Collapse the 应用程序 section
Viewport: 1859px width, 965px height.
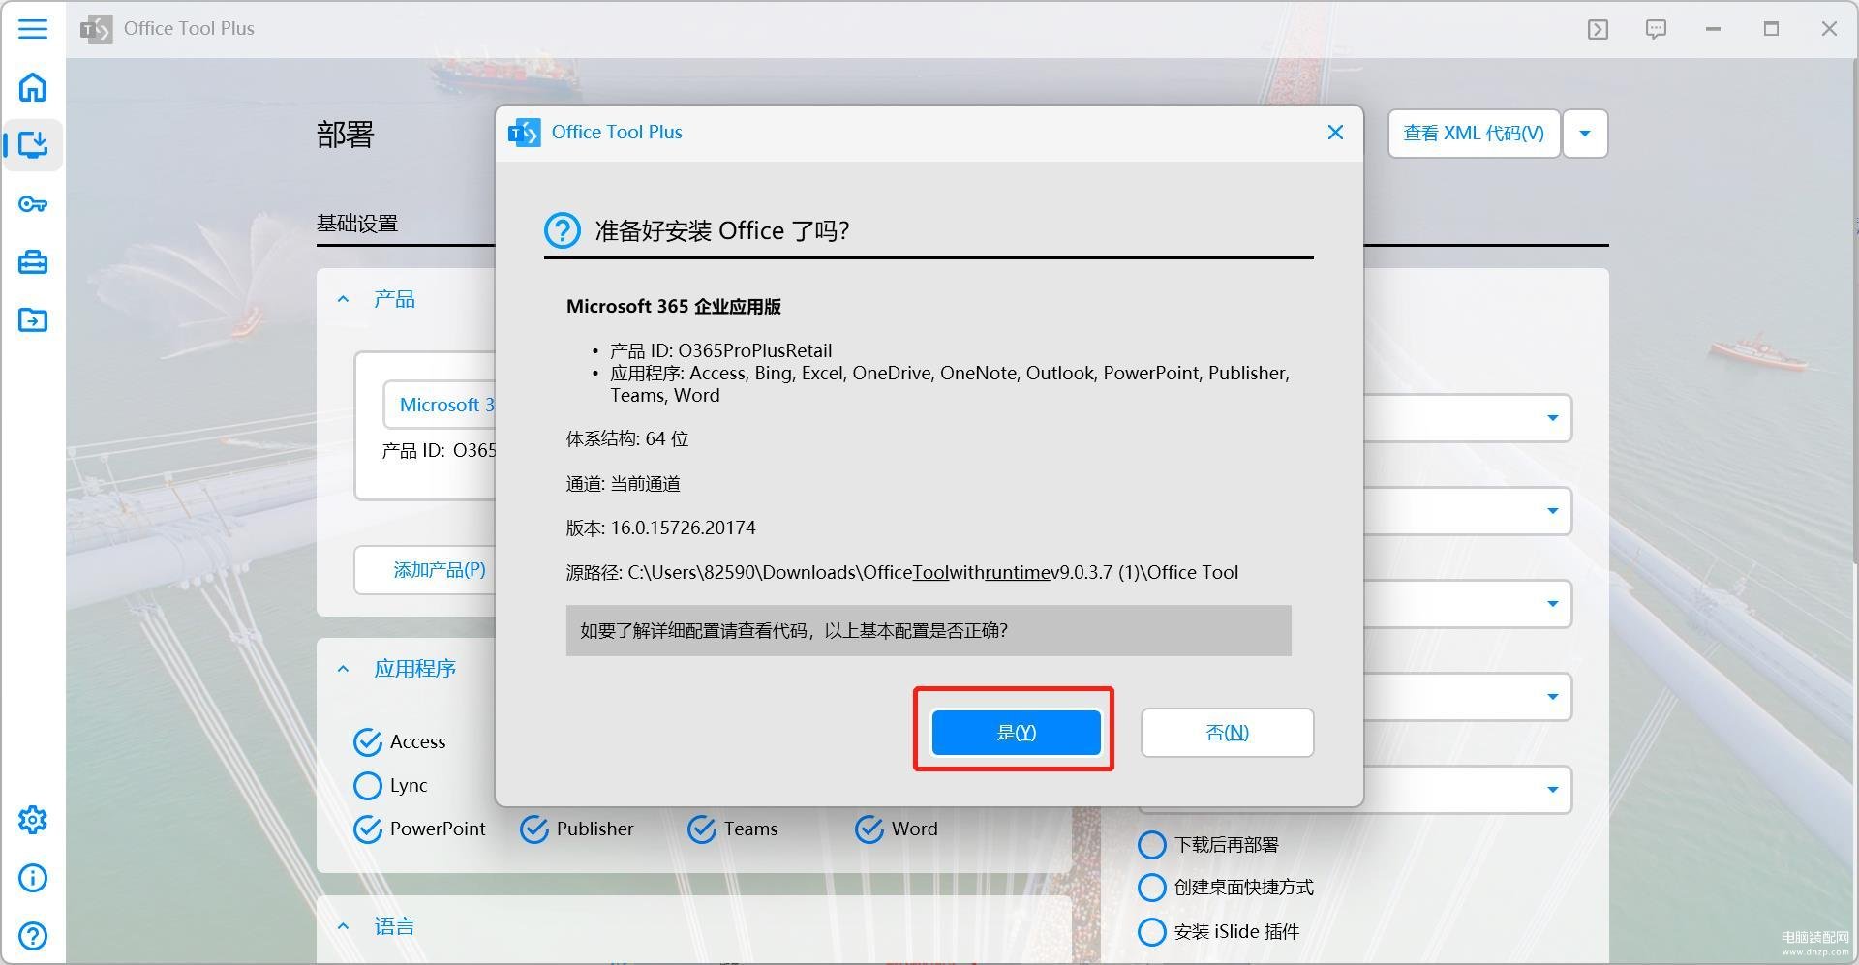tap(343, 669)
